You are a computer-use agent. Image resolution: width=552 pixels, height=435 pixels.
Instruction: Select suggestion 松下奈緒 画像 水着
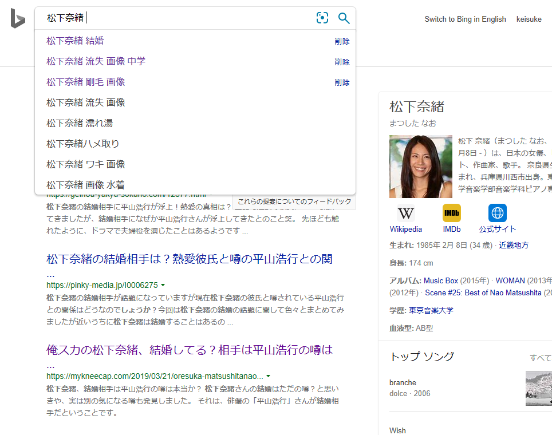click(x=195, y=185)
